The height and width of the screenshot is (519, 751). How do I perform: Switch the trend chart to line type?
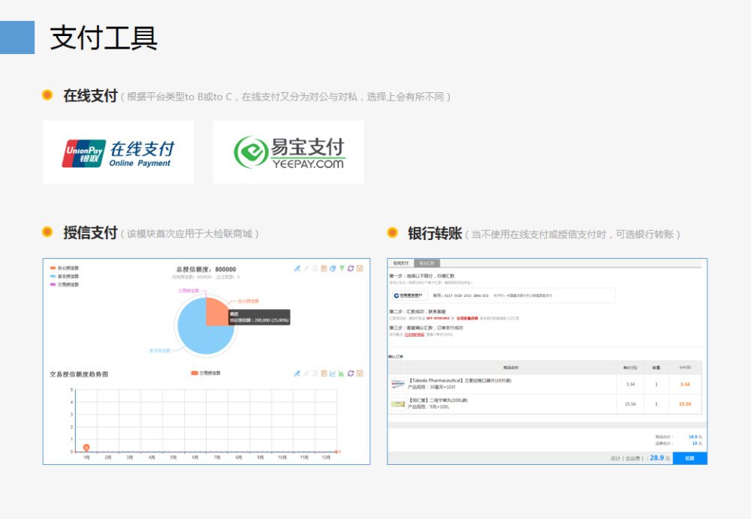[x=333, y=373]
